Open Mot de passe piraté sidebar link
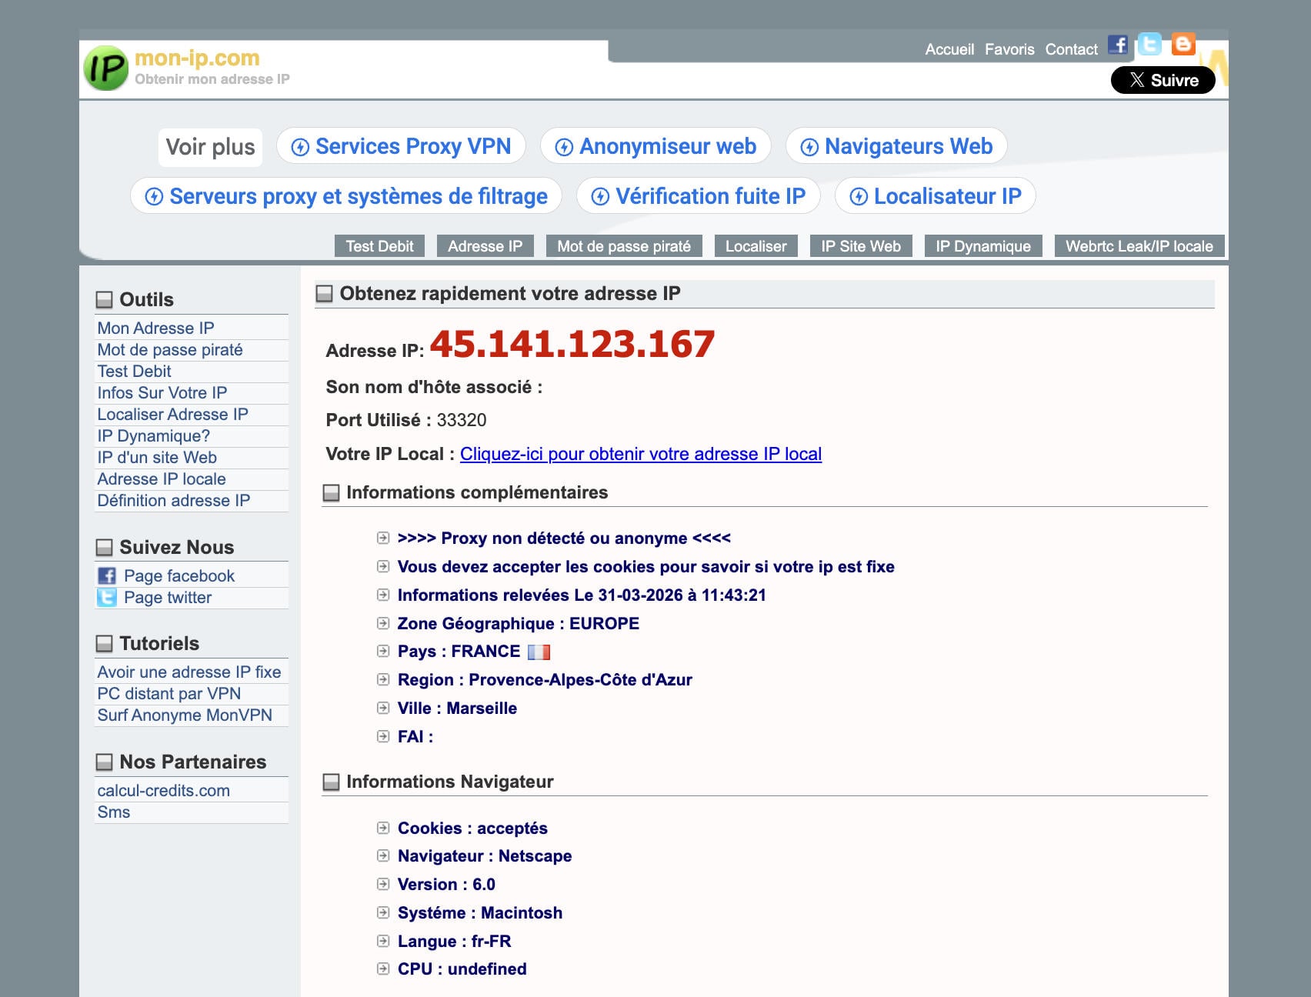 point(170,350)
